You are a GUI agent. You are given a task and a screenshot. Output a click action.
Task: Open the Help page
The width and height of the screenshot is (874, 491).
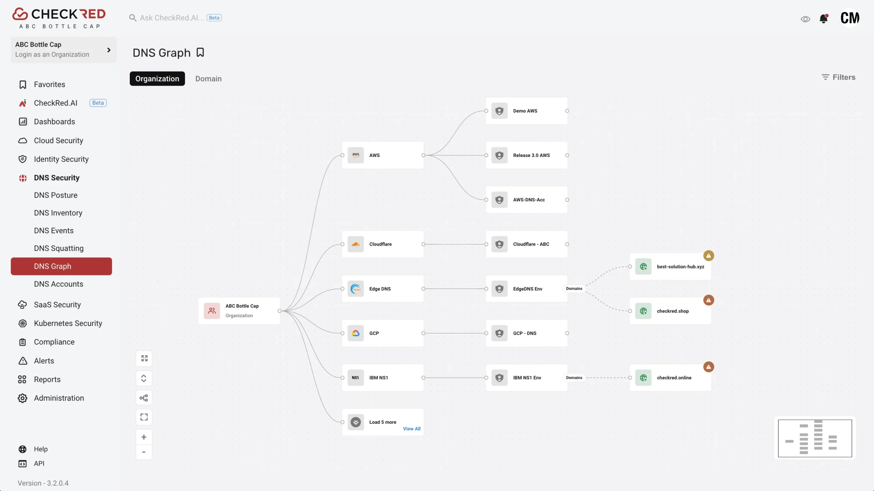[41, 449]
